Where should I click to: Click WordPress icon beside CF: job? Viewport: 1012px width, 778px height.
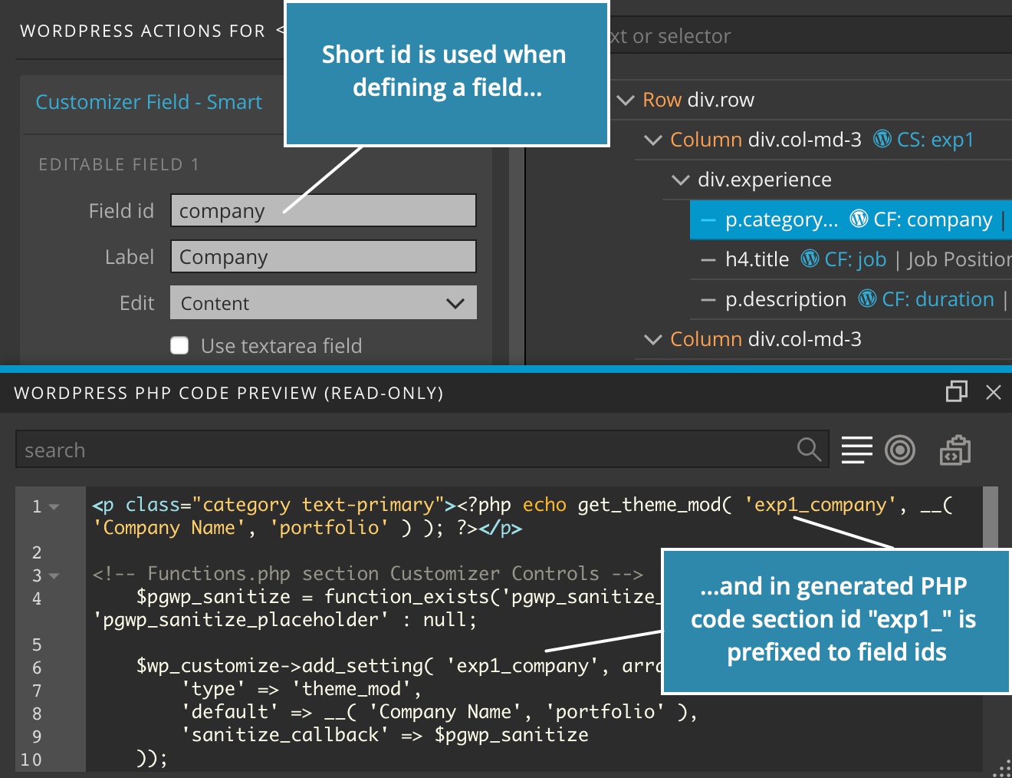tap(810, 259)
